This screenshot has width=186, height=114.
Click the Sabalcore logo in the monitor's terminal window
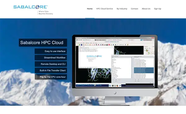[x=94, y=56]
